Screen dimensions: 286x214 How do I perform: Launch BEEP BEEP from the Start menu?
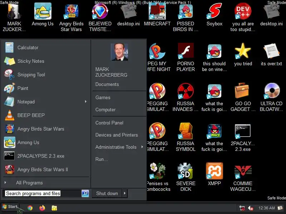(x=46, y=115)
